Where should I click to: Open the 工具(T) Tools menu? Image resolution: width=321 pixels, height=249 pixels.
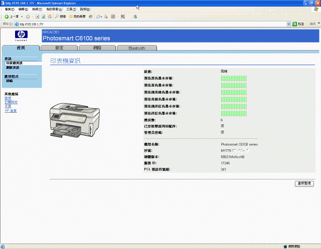pos(71,9)
